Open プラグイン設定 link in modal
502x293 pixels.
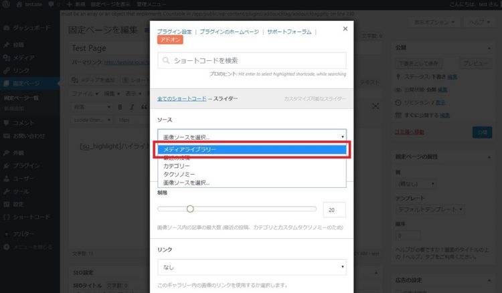(x=174, y=31)
